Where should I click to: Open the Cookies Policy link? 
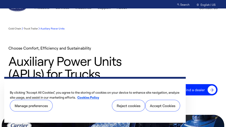pos(88,97)
